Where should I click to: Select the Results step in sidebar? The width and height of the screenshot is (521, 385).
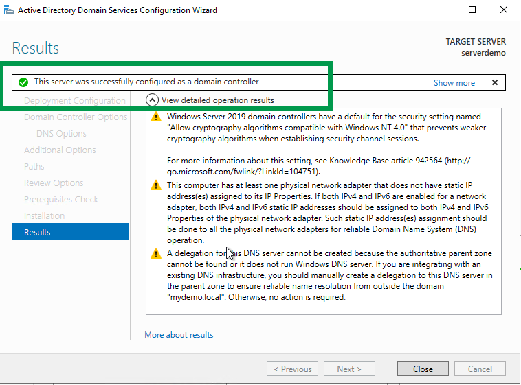37,232
